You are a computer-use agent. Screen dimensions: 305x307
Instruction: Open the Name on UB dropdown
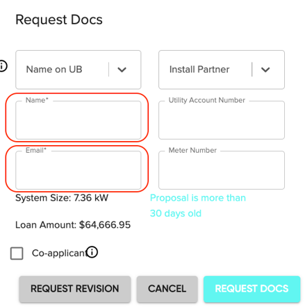click(79, 69)
